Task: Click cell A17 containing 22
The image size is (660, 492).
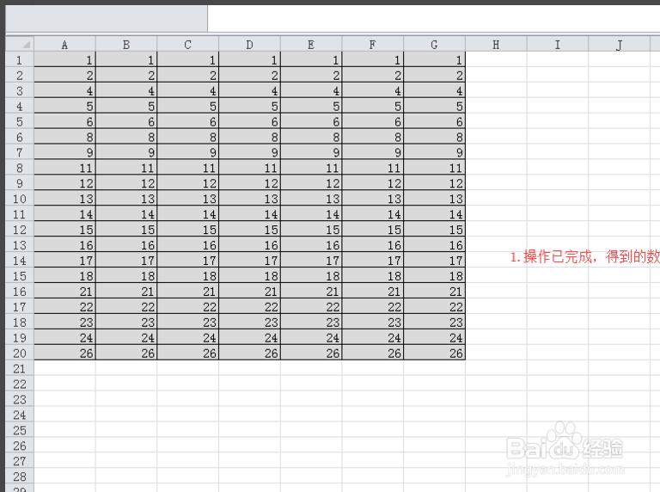Action: (64, 307)
